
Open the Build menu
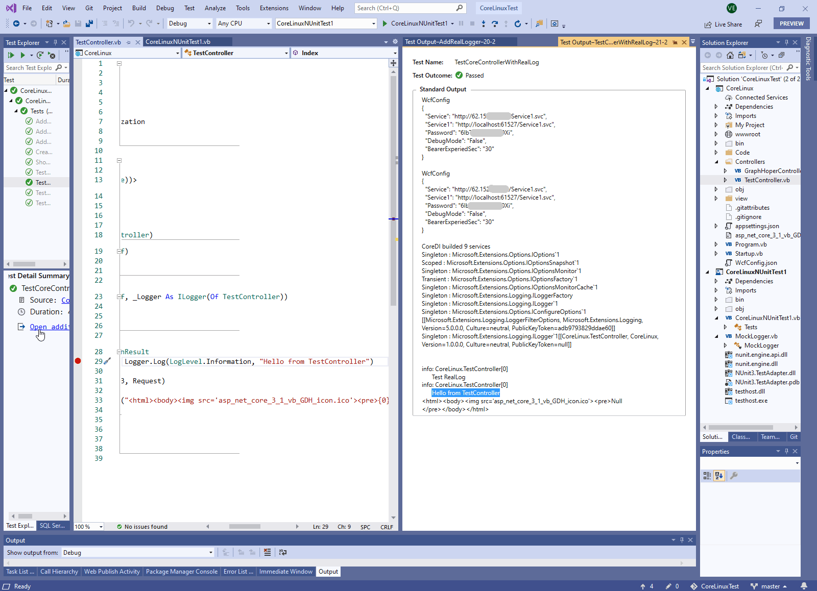click(x=139, y=8)
